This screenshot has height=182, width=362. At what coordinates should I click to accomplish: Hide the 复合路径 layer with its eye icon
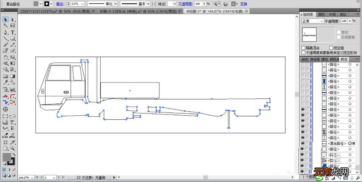point(302,143)
